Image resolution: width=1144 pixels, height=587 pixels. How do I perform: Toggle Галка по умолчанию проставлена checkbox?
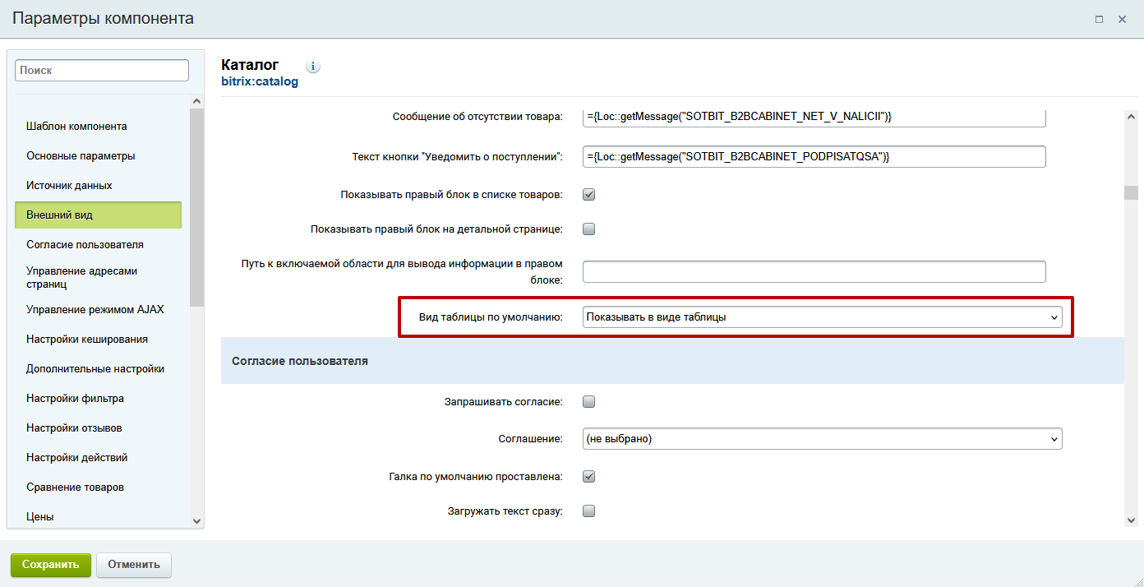(588, 476)
